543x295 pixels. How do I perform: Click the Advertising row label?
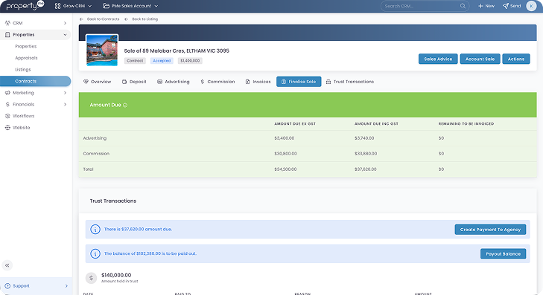pos(95,138)
